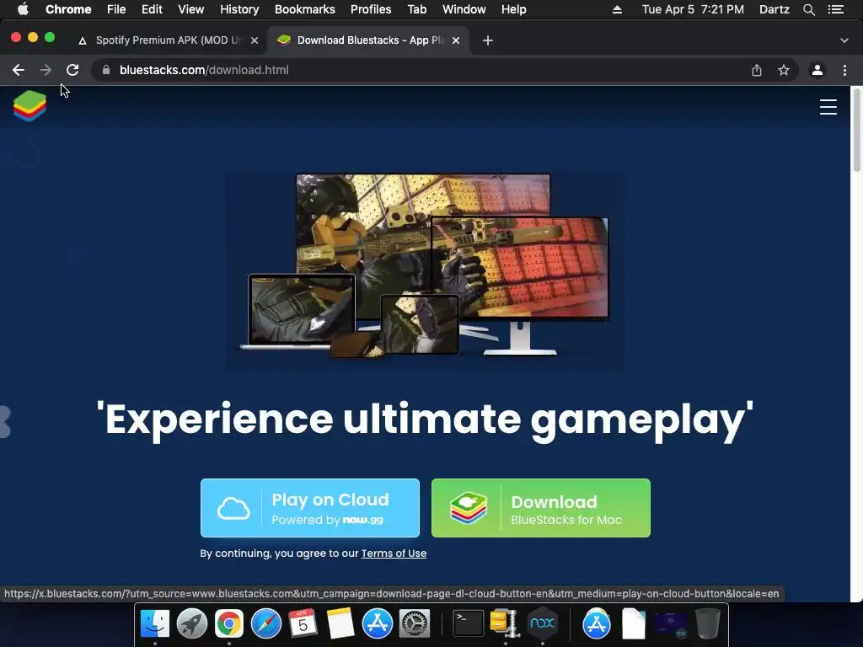The width and height of the screenshot is (863, 647).
Task: Open the Tab menu
Action: pyautogui.click(x=416, y=9)
